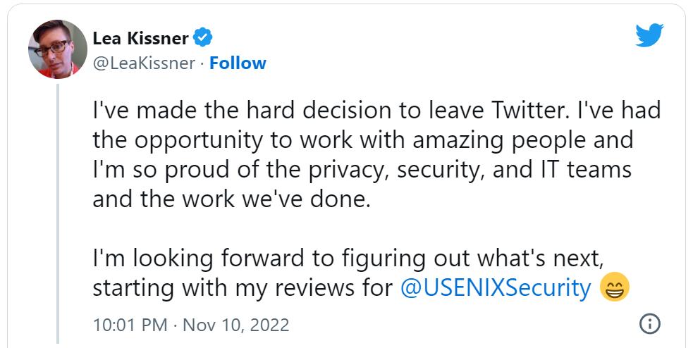
Task: Open the tweet info circle icon
Action: click(649, 323)
